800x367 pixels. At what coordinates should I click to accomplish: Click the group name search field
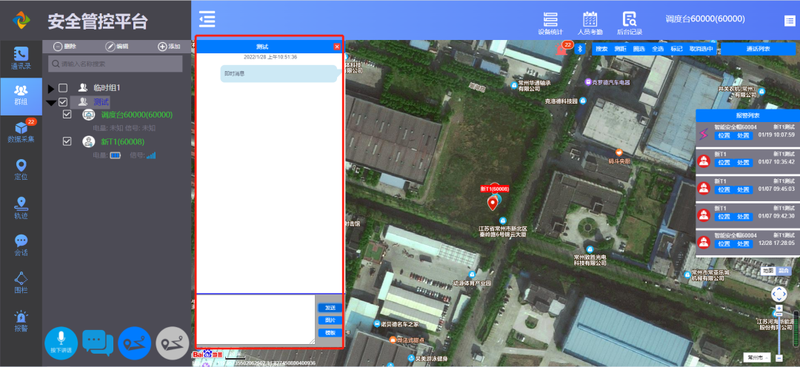(x=116, y=64)
